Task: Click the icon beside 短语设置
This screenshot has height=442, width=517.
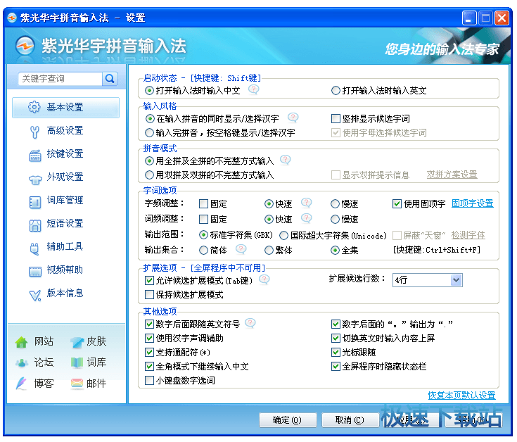Action: click(x=35, y=225)
